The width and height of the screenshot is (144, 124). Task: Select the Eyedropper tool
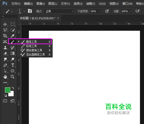pos(12,36)
